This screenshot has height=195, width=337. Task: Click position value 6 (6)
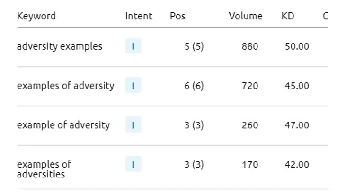tap(194, 86)
